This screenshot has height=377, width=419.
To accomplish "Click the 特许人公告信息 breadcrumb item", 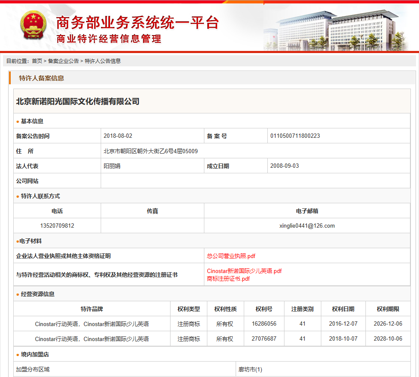I will point(103,61).
